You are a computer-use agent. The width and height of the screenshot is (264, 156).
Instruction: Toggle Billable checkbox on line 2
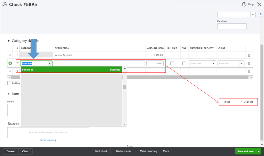(172, 63)
